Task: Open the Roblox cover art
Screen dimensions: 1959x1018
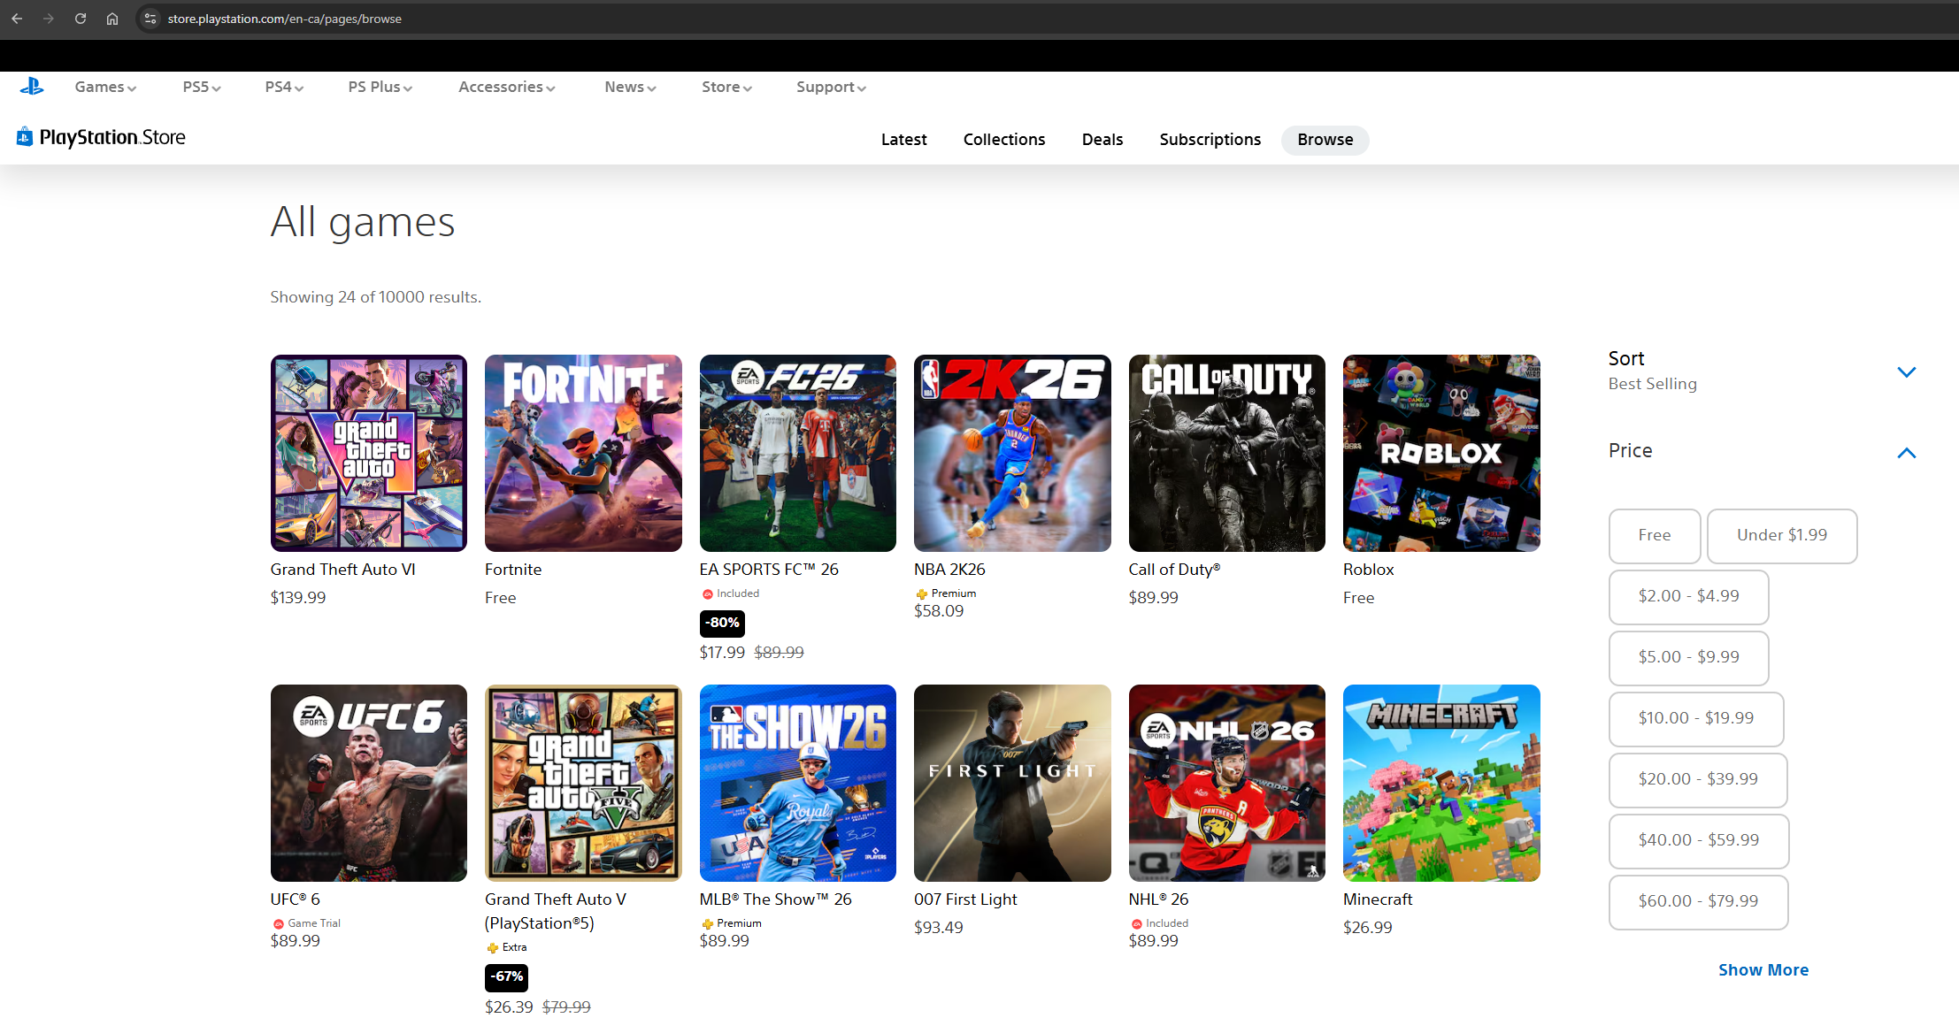Action: [1441, 453]
